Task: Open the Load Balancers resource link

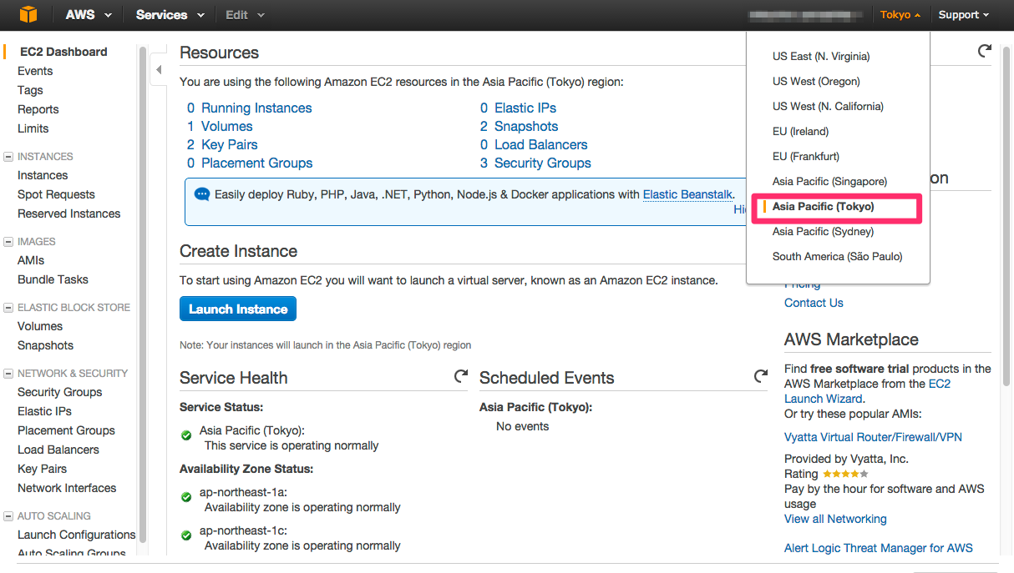Action: pos(541,144)
